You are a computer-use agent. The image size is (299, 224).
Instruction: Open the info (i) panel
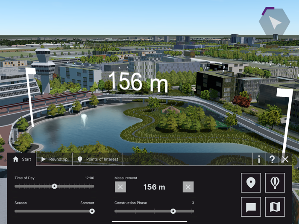click(x=259, y=159)
